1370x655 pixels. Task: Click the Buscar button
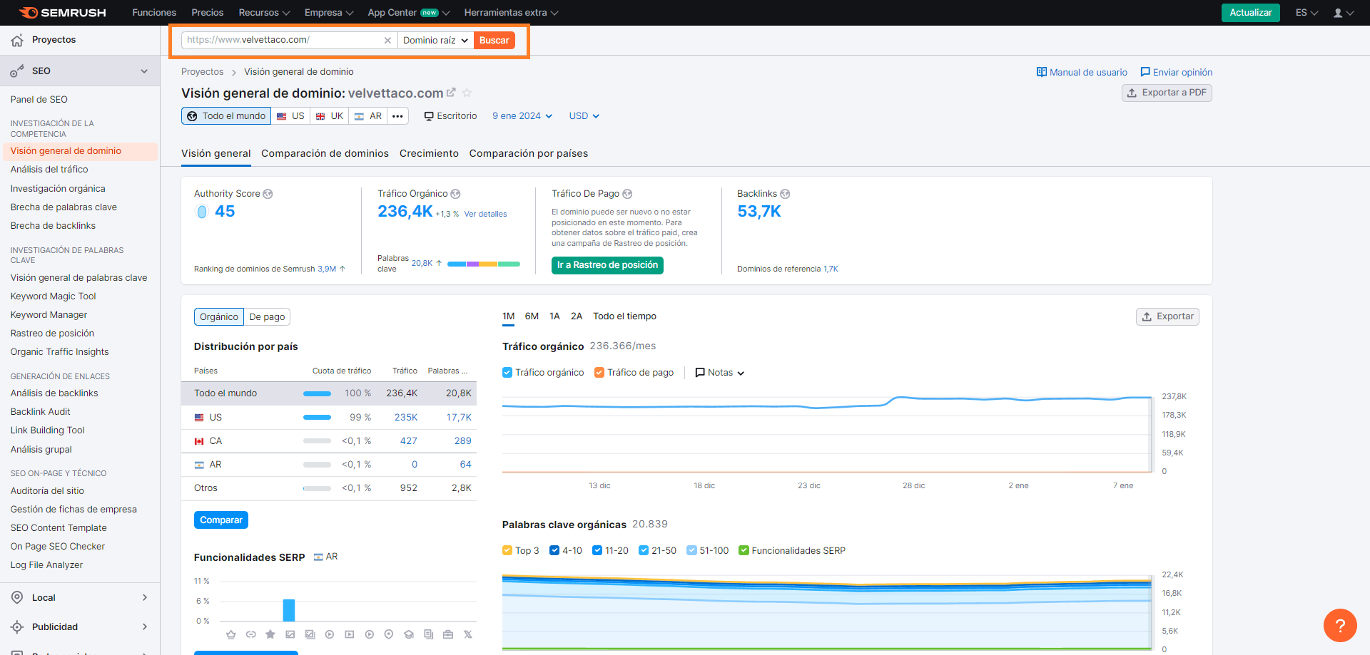494,40
